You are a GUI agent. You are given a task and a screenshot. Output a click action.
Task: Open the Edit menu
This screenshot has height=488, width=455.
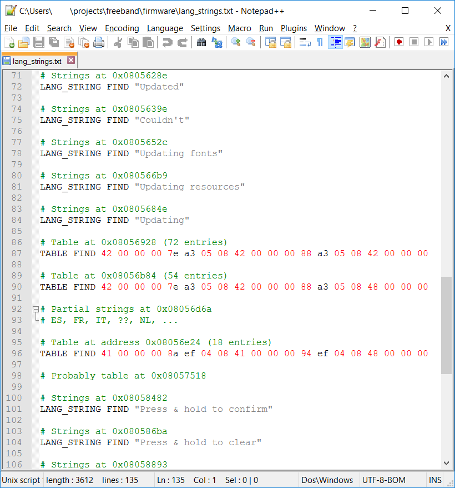pyautogui.click(x=32, y=28)
